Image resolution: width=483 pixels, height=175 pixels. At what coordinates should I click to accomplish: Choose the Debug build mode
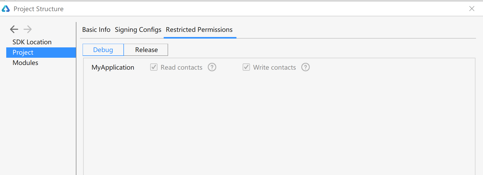point(103,50)
